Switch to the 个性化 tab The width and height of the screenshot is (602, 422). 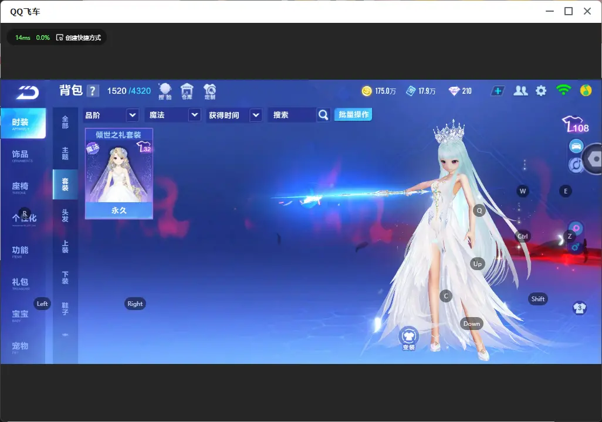pyautogui.click(x=24, y=219)
